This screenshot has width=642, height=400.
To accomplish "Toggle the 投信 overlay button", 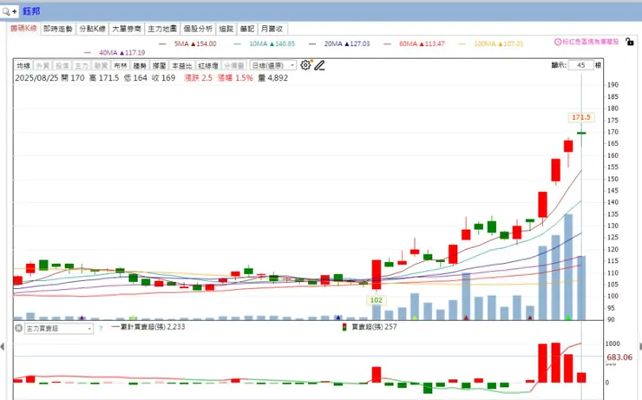I will (62, 65).
